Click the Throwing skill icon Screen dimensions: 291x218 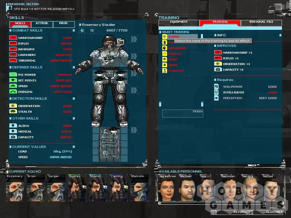pos(13,60)
